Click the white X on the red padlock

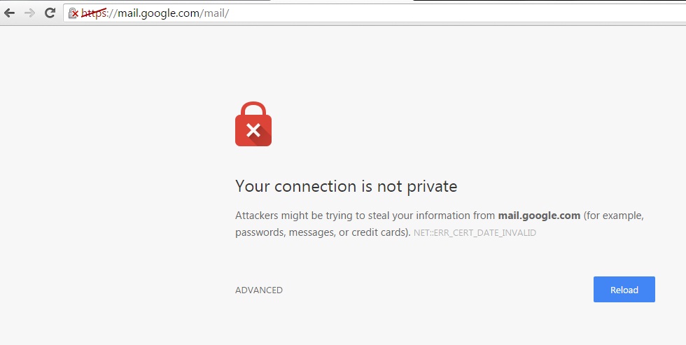click(253, 129)
